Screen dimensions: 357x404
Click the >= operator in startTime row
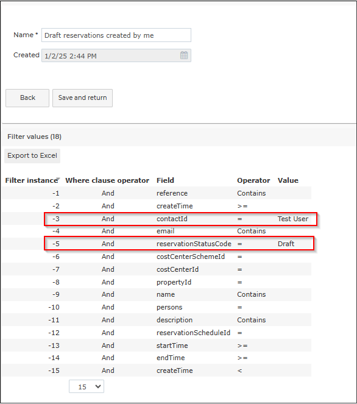pos(242,346)
